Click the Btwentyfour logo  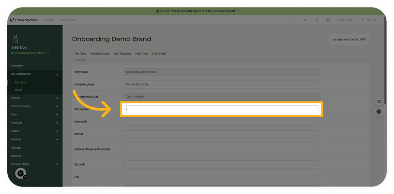pos(23,20)
